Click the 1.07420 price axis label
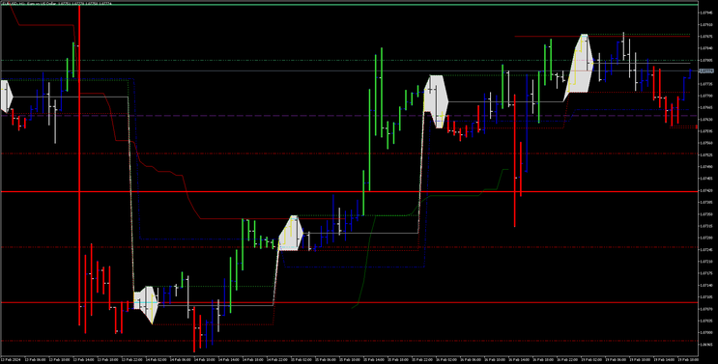 (706, 190)
